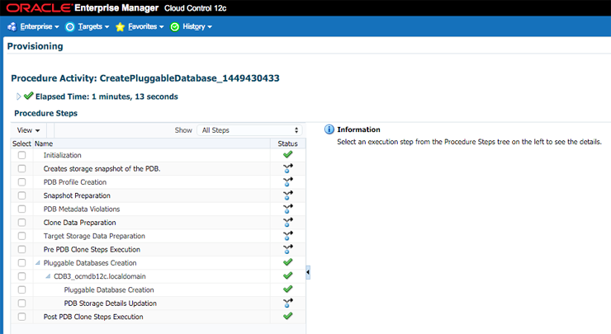Click the Status column header
Viewport: 611px width, 334px height.
coord(287,143)
